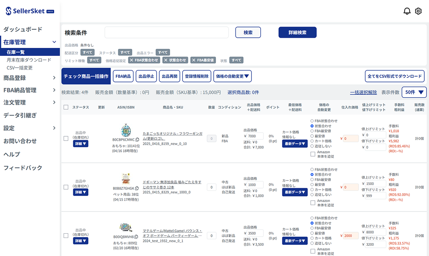Remove the FBA状態合わせ filter tag
The image size is (429, 256).
tap(131, 60)
